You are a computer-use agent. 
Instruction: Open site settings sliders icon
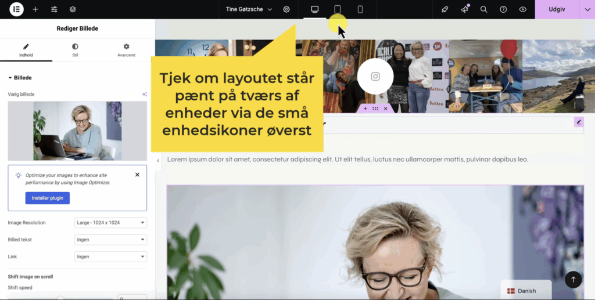pos(54,9)
